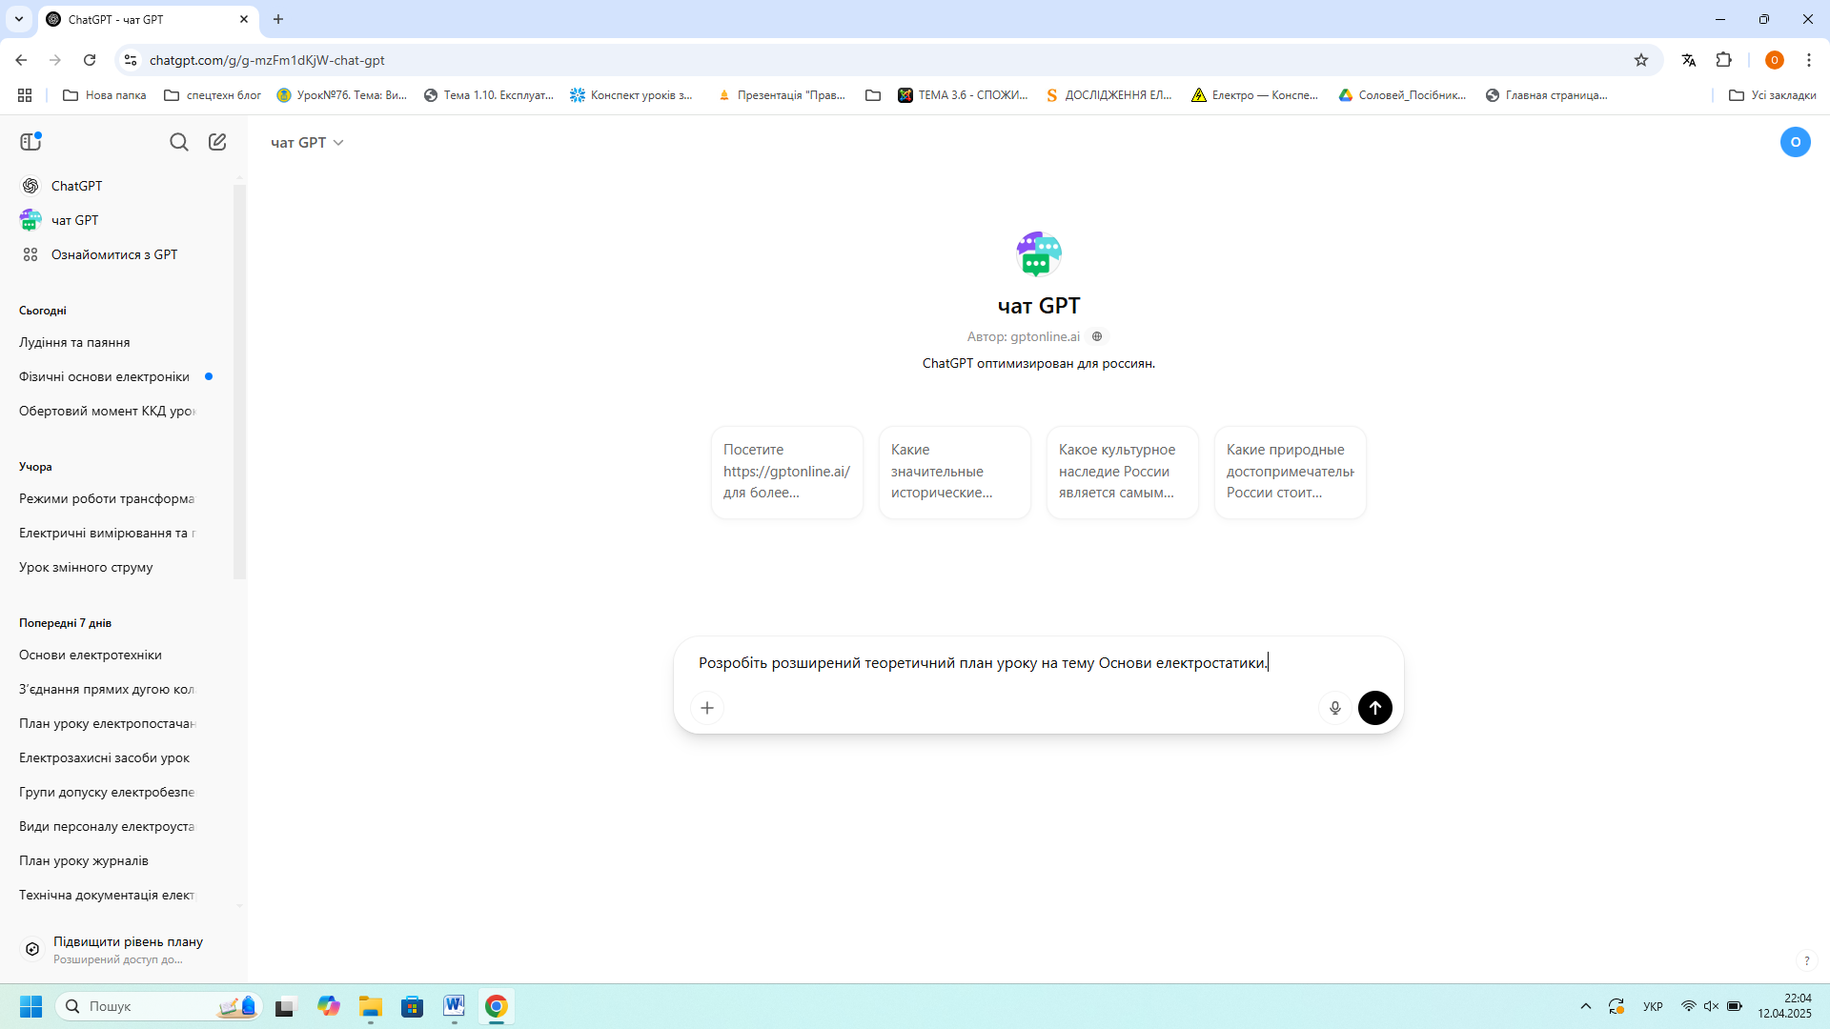This screenshot has width=1830, height=1029.
Task: Open the Chrome tab search dropdown
Action: pos(18,19)
